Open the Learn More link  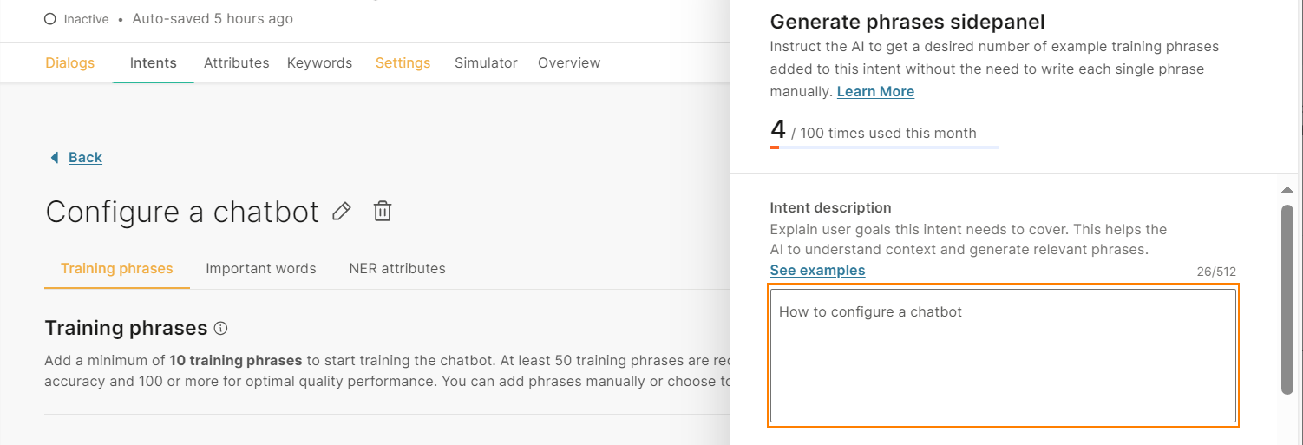[875, 91]
